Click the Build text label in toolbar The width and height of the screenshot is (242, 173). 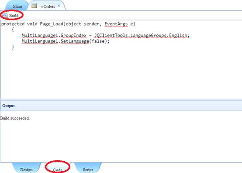pyautogui.click(x=14, y=16)
